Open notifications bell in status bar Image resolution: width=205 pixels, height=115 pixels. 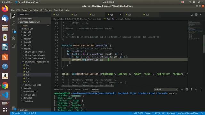pyautogui.click(x=202, y=113)
